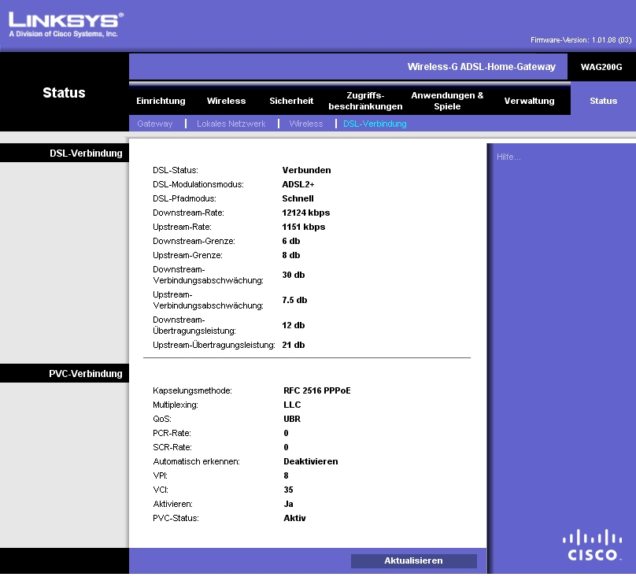The width and height of the screenshot is (636, 577).
Task: Click the WAG200G model label
Action: point(601,67)
